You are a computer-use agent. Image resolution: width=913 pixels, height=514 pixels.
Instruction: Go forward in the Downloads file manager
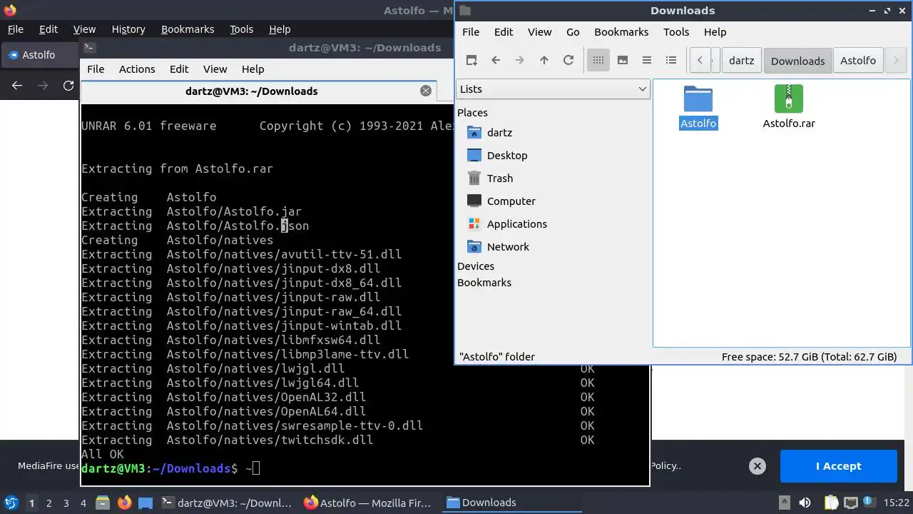pyautogui.click(x=520, y=60)
